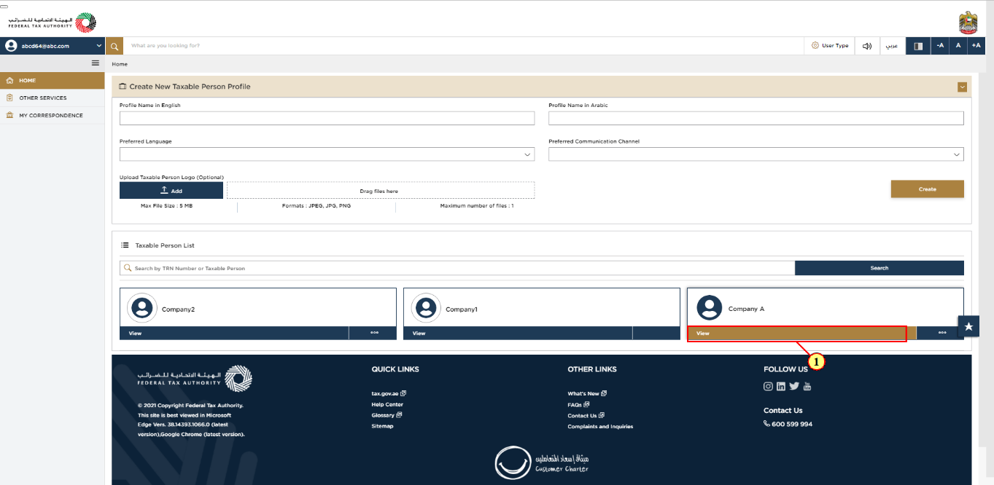Open account dropdown for abcd64@abc.com

pos(53,46)
